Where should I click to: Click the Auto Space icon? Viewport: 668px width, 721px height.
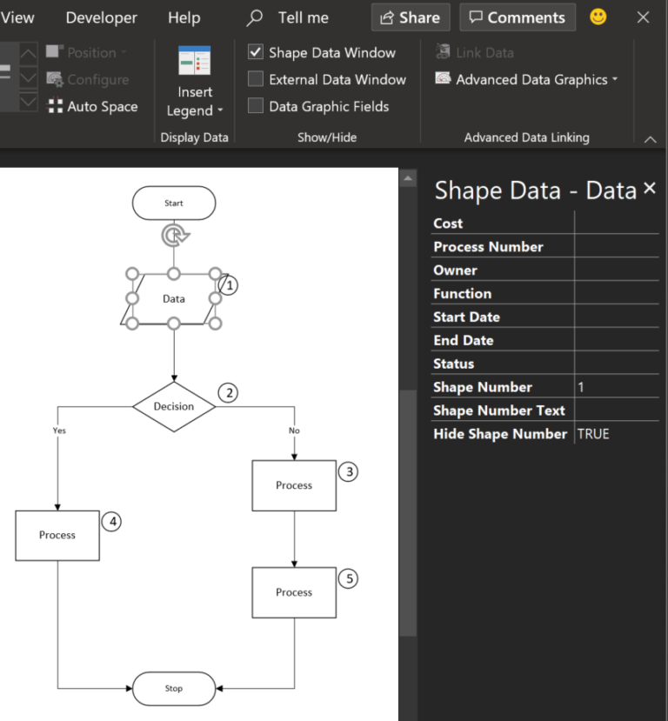pyautogui.click(x=55, y=106)
